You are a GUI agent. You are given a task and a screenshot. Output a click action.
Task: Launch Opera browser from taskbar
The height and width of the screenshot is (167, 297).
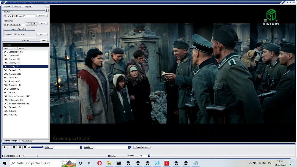(x=99, y=163)
